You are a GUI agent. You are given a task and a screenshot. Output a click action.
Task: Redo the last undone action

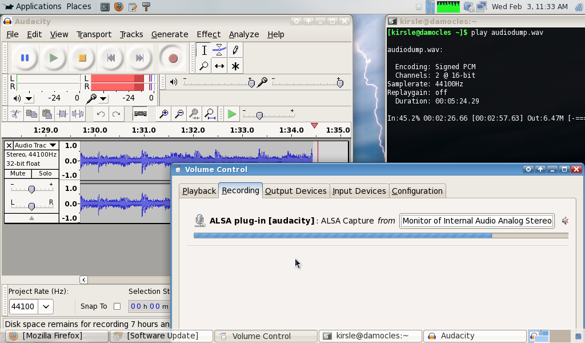click(x=116, y=114)
